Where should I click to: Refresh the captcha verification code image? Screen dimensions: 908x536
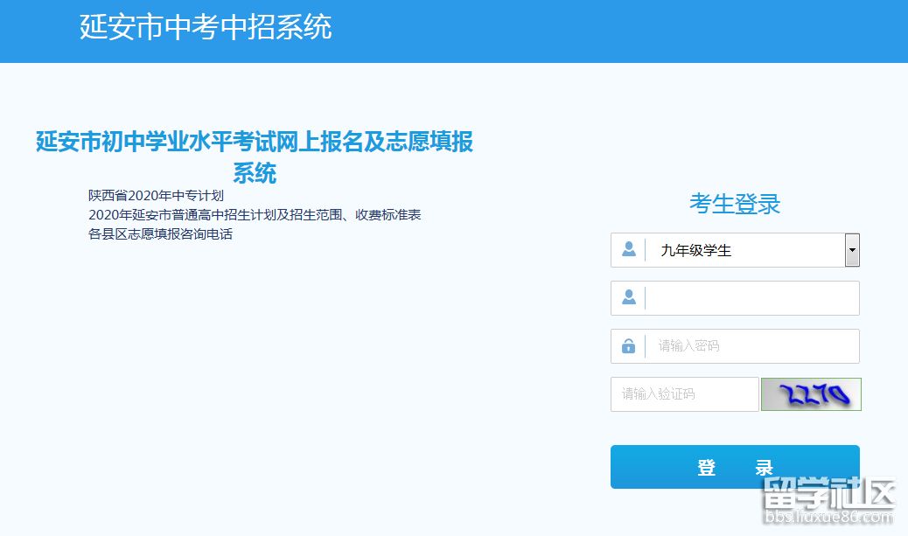pos(811,394)
